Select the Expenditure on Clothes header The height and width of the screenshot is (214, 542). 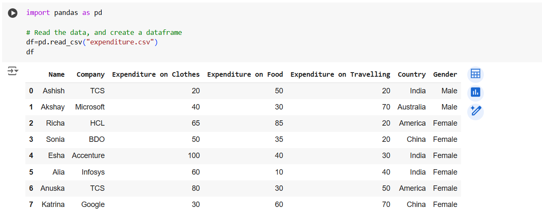(x=156, y=75)
